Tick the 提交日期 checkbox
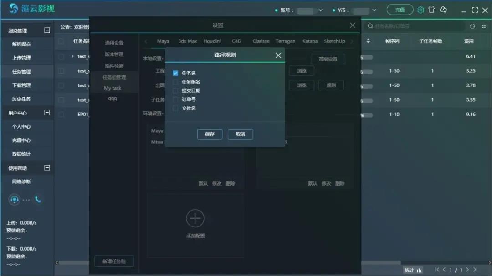The image size is (492, 276). pos(175,90)
